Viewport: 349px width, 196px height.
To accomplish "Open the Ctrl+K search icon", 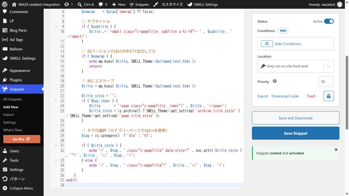I will (x=80, y=4).
